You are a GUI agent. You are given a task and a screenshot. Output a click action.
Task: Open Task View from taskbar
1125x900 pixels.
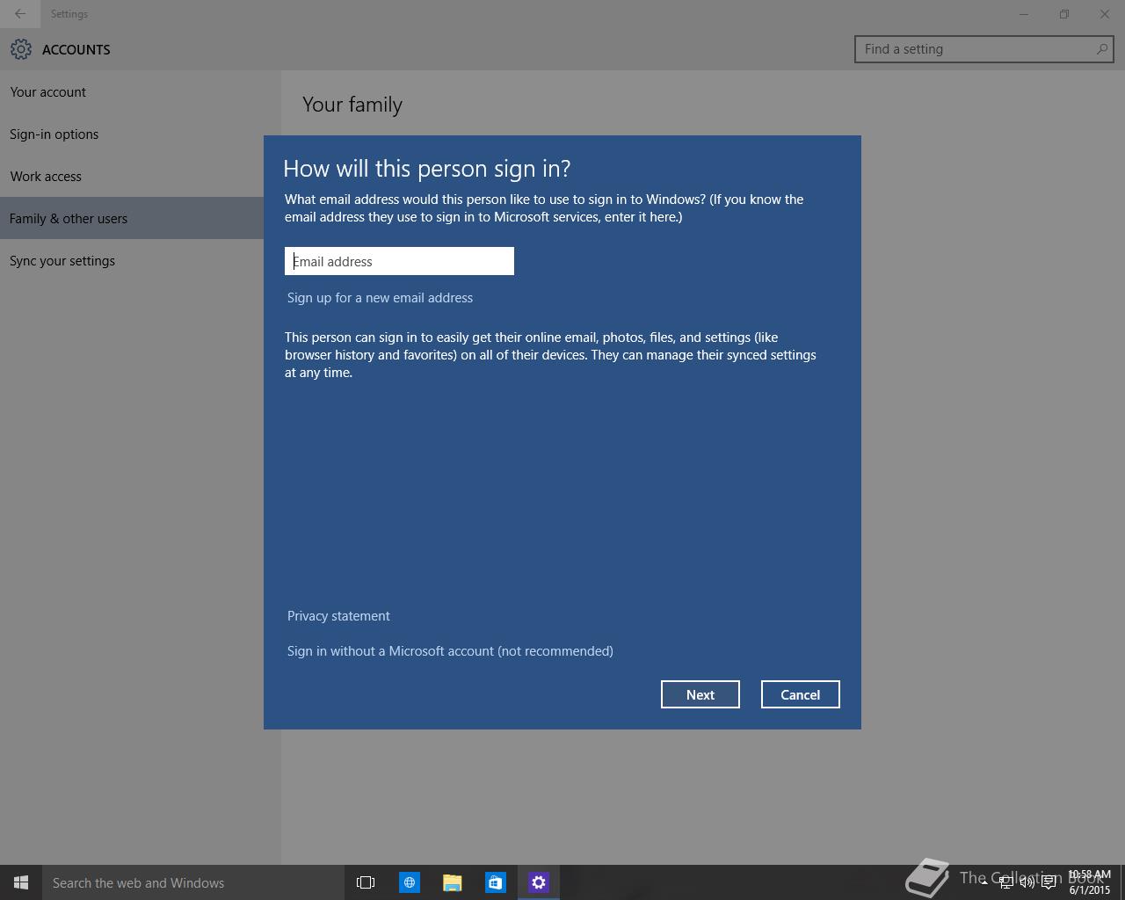(366, 882)
